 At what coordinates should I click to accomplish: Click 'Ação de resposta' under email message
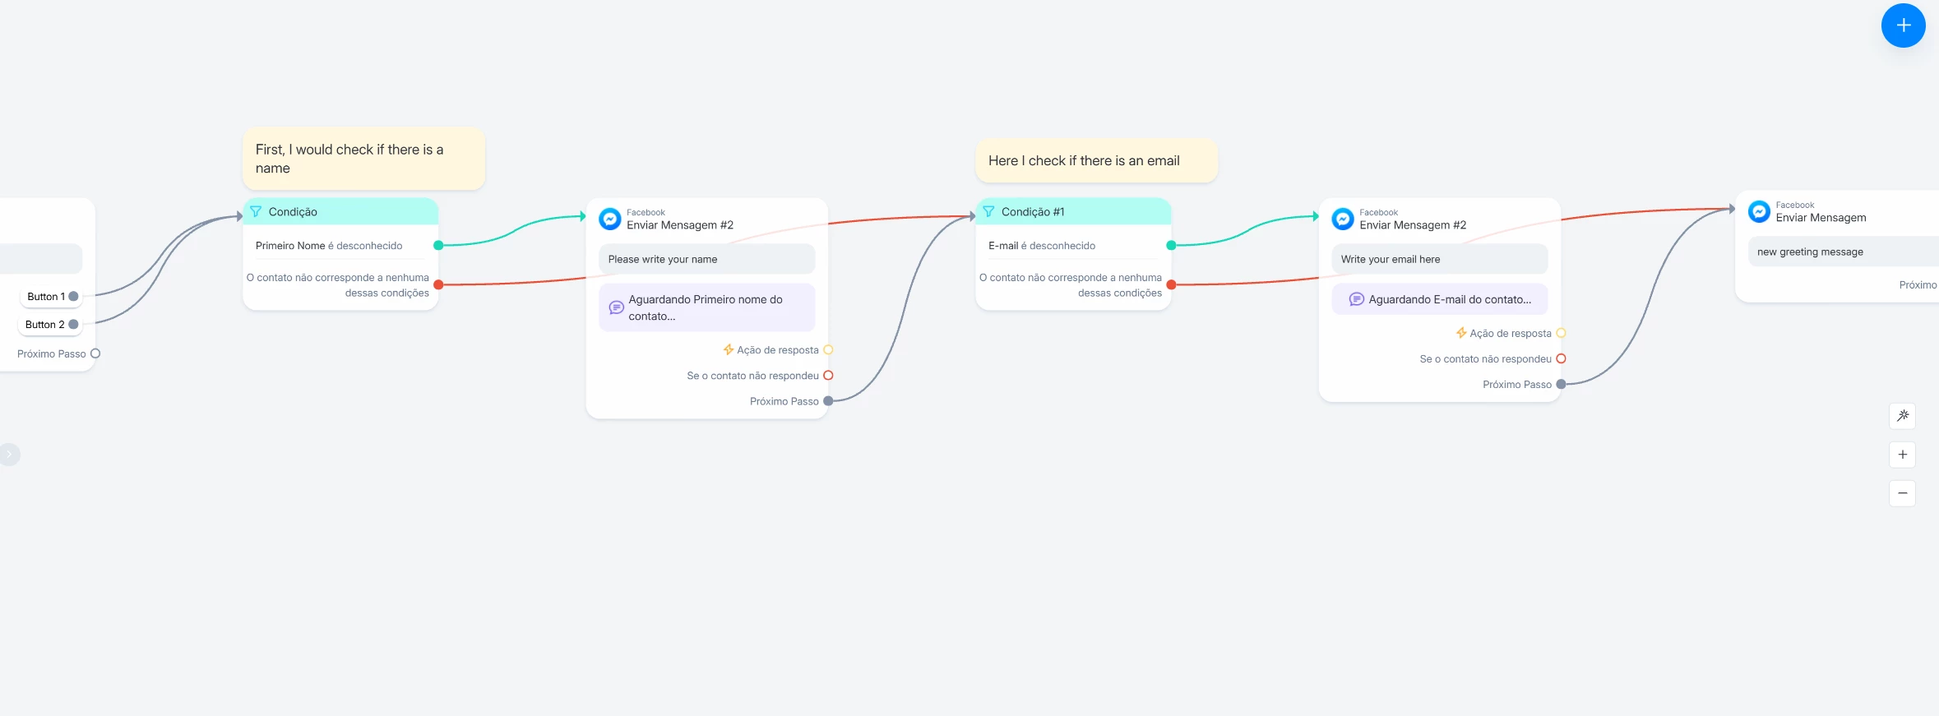coord(1510,334)
